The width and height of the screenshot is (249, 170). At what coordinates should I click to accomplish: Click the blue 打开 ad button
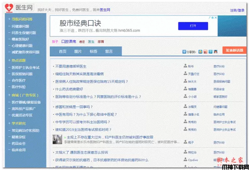point(193,26)
